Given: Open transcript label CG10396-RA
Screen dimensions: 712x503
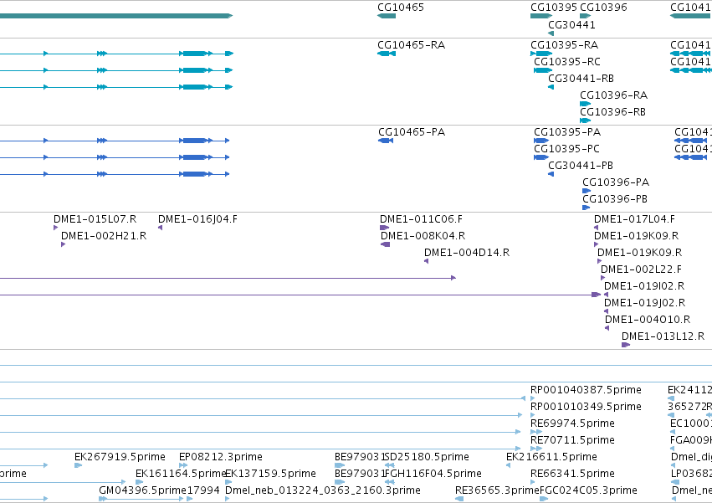Looking at the screenshot, I should click(613, 95).
